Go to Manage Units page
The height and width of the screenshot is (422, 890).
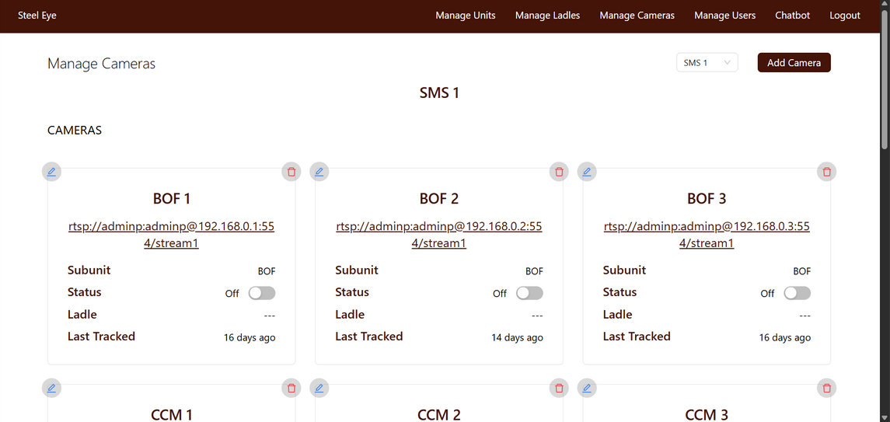pos(466,16)
